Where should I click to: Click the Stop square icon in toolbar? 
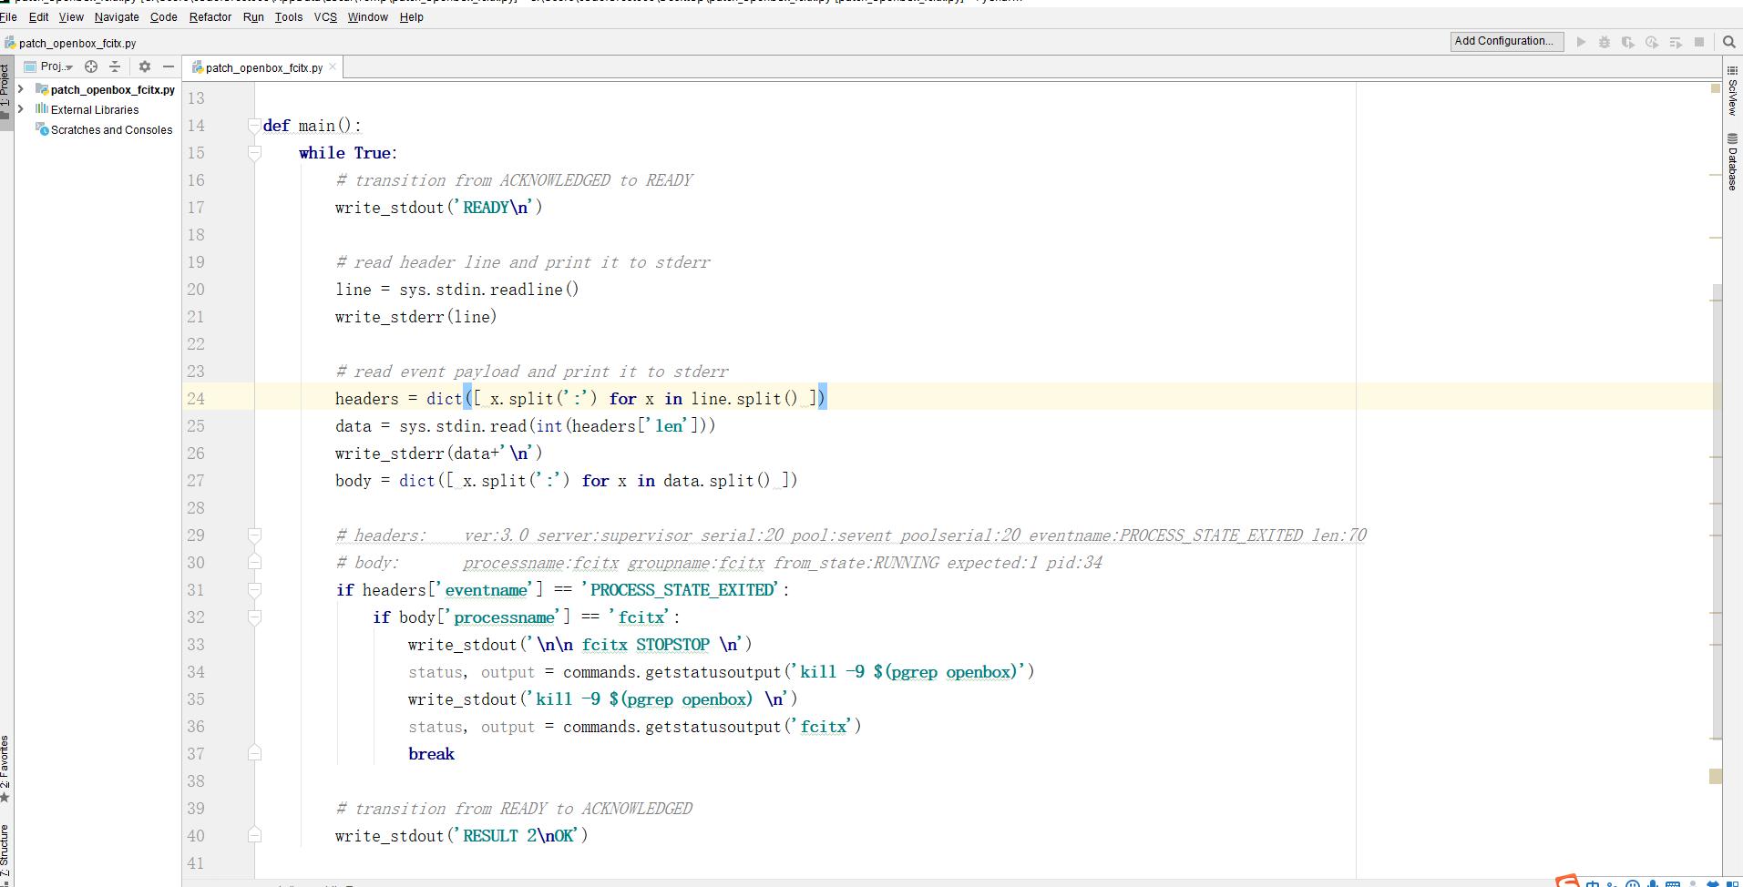pyautogui.click(x=1699, y=42)
